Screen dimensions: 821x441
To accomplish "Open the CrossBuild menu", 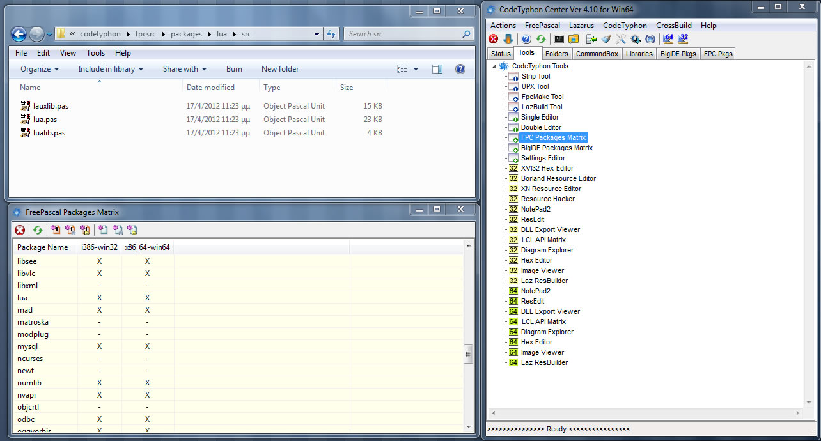I will (674, 26).
